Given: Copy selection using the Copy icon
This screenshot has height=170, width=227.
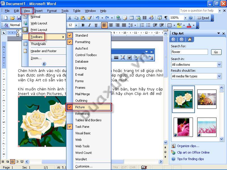Looking at the screenshot, I should coord(76,18).
